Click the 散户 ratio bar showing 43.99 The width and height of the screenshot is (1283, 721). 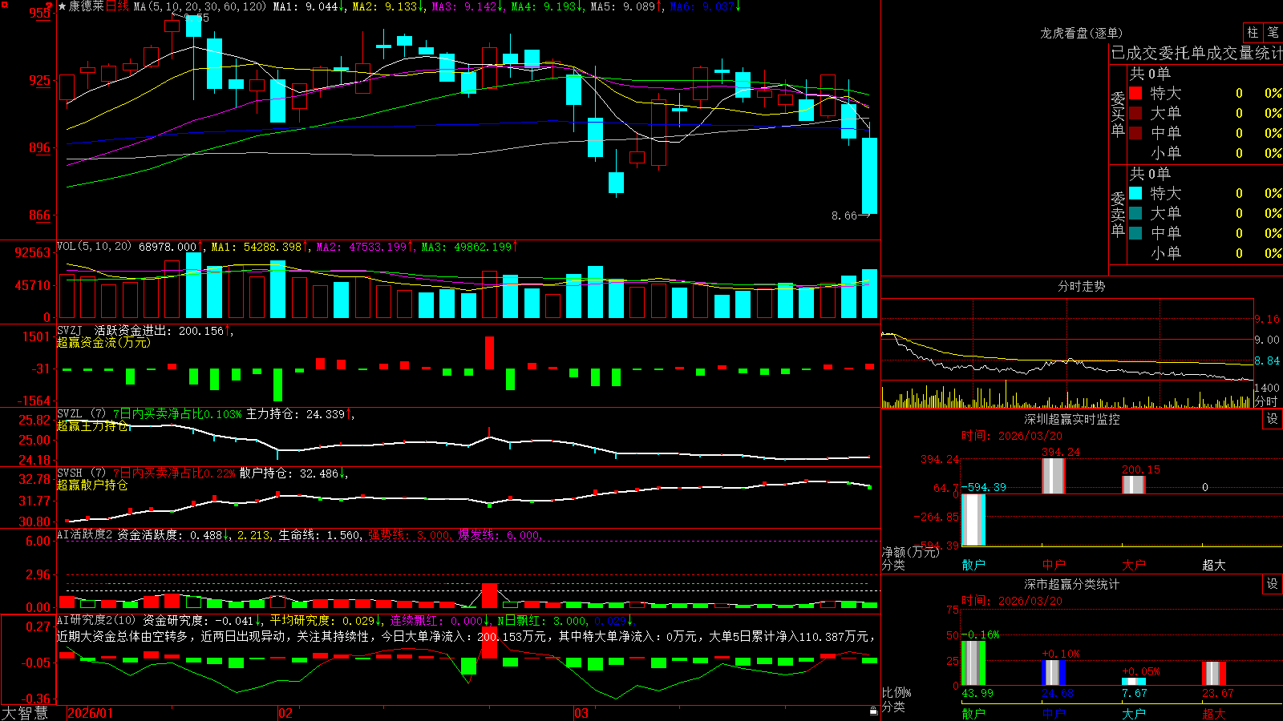973,663
